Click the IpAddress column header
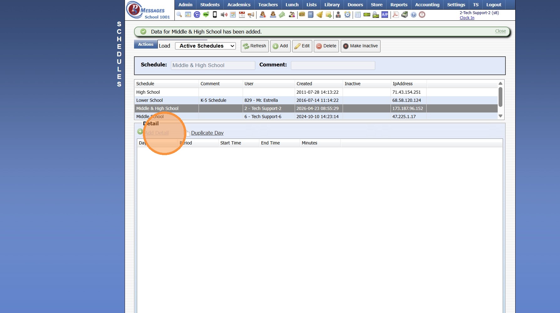Screen dimensions: 560x313 (x=408, y=84)
